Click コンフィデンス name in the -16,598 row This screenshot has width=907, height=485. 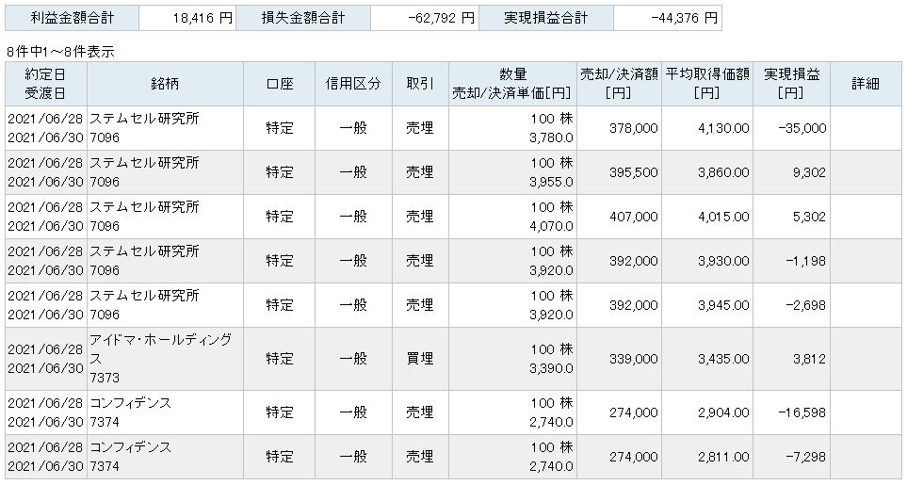(x=131, y=403)
